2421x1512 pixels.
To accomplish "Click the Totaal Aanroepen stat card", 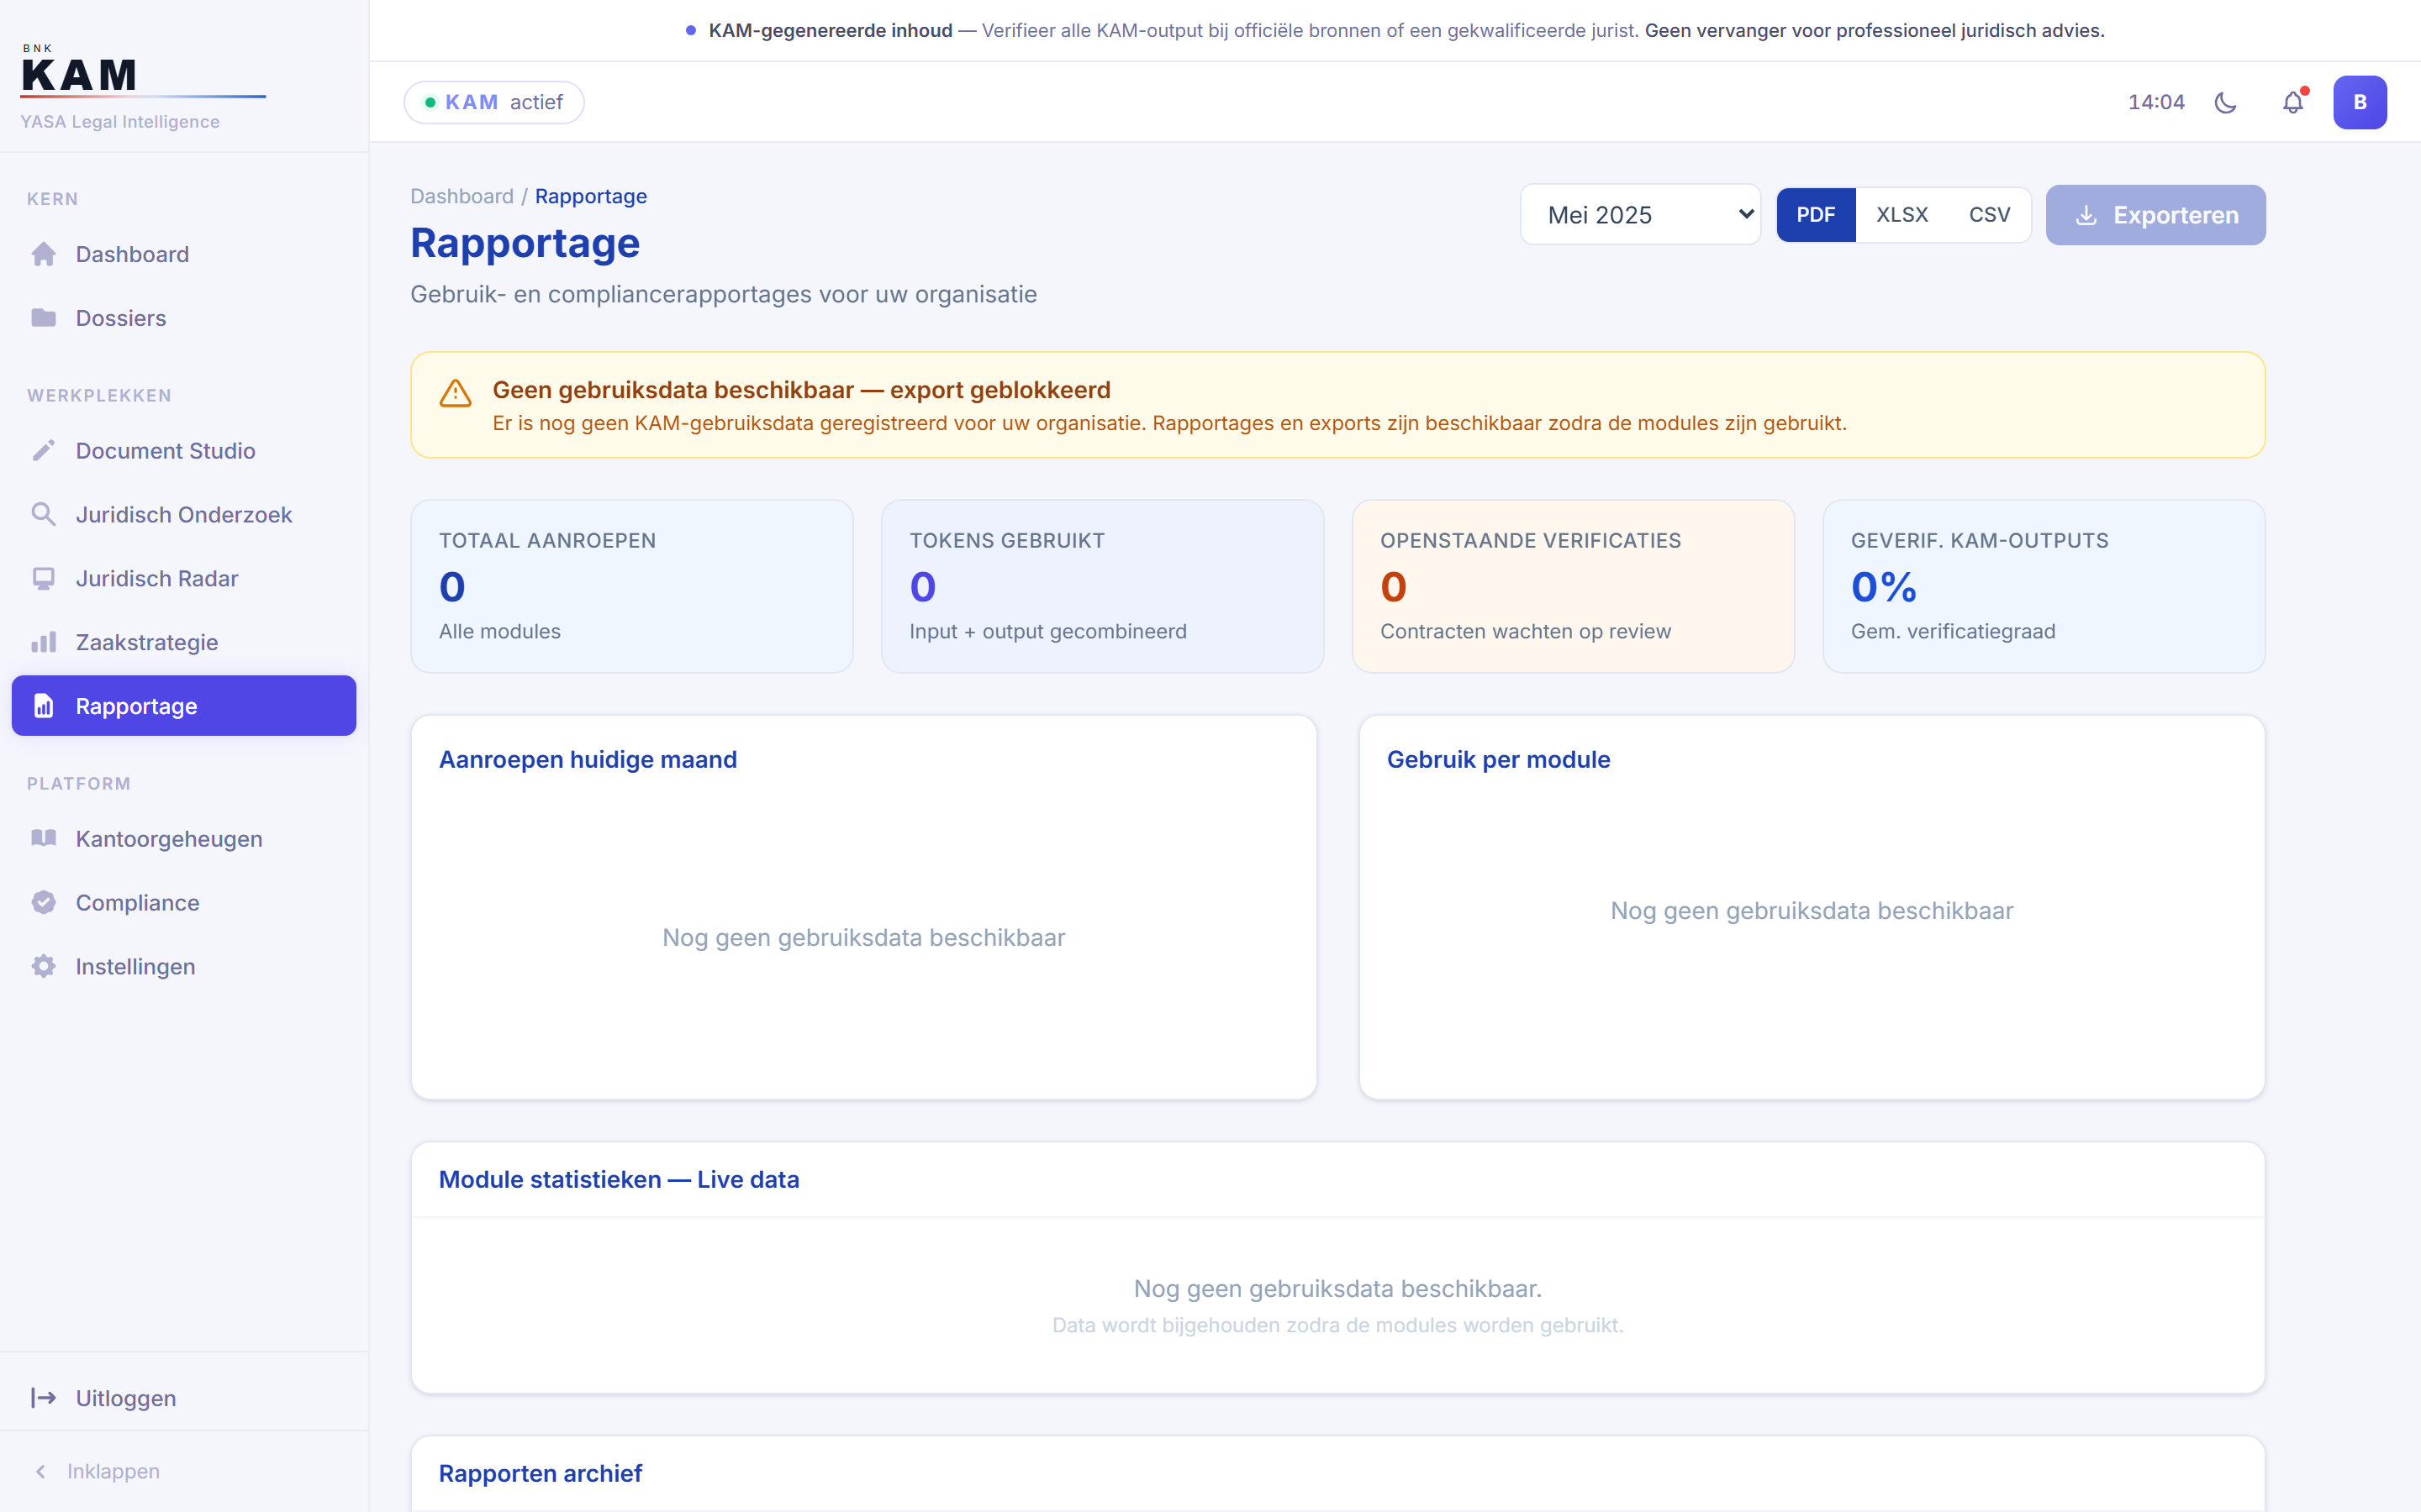I will 632,586.
